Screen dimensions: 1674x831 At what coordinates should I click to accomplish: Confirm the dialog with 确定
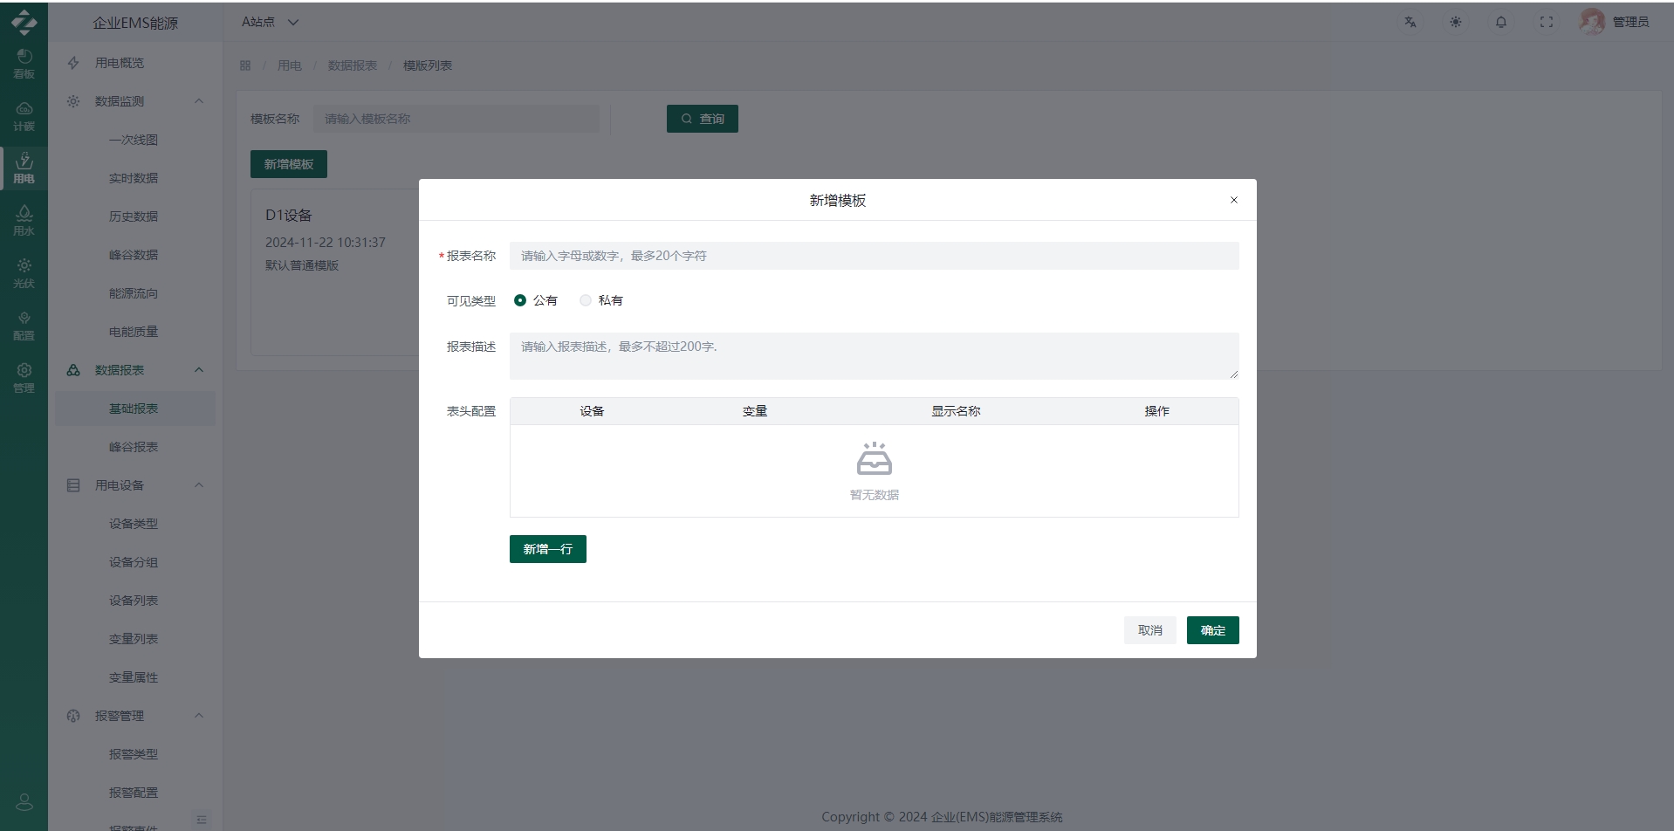[1212, 629]
